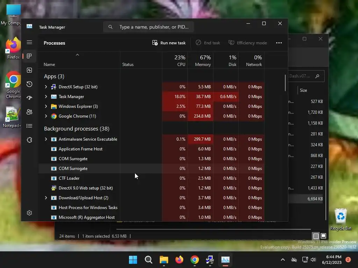Click the search magnifier icon in Task Manager

110,27
